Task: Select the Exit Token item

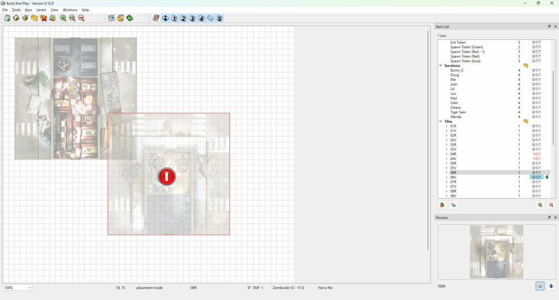Action: 458,43
